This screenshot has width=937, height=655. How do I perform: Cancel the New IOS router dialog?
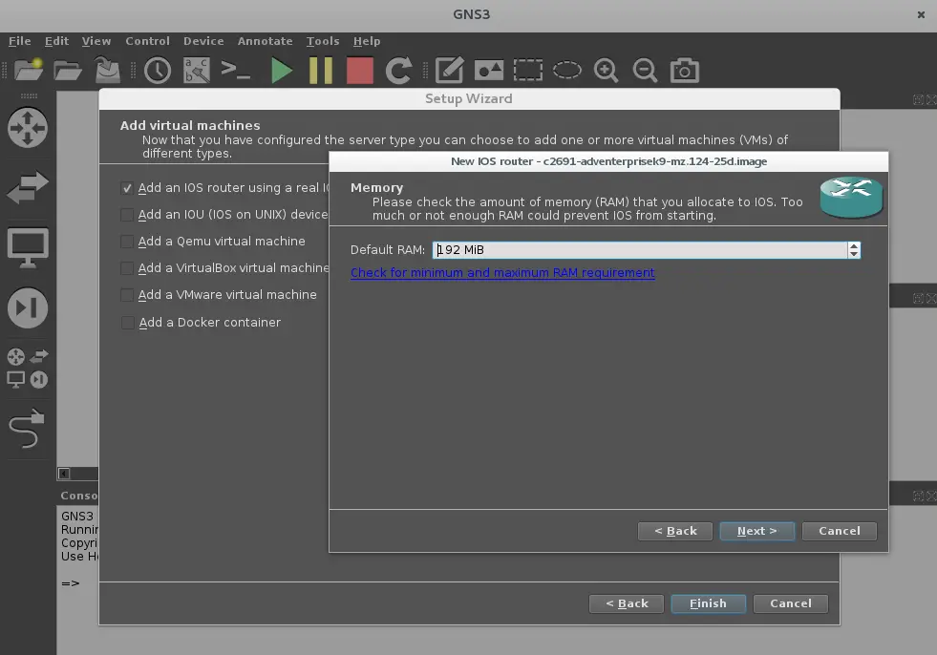(x=840, y=531)
